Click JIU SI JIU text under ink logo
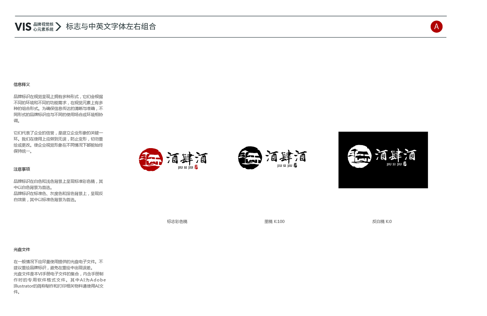The height and width of the screenshot is (316, 487). (x=285, y=166)
